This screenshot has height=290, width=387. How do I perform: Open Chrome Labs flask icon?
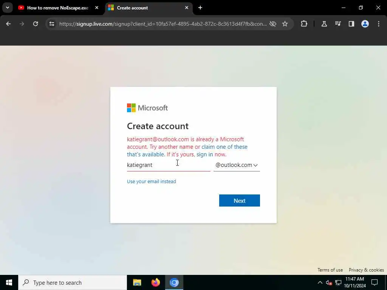(324, 24)
